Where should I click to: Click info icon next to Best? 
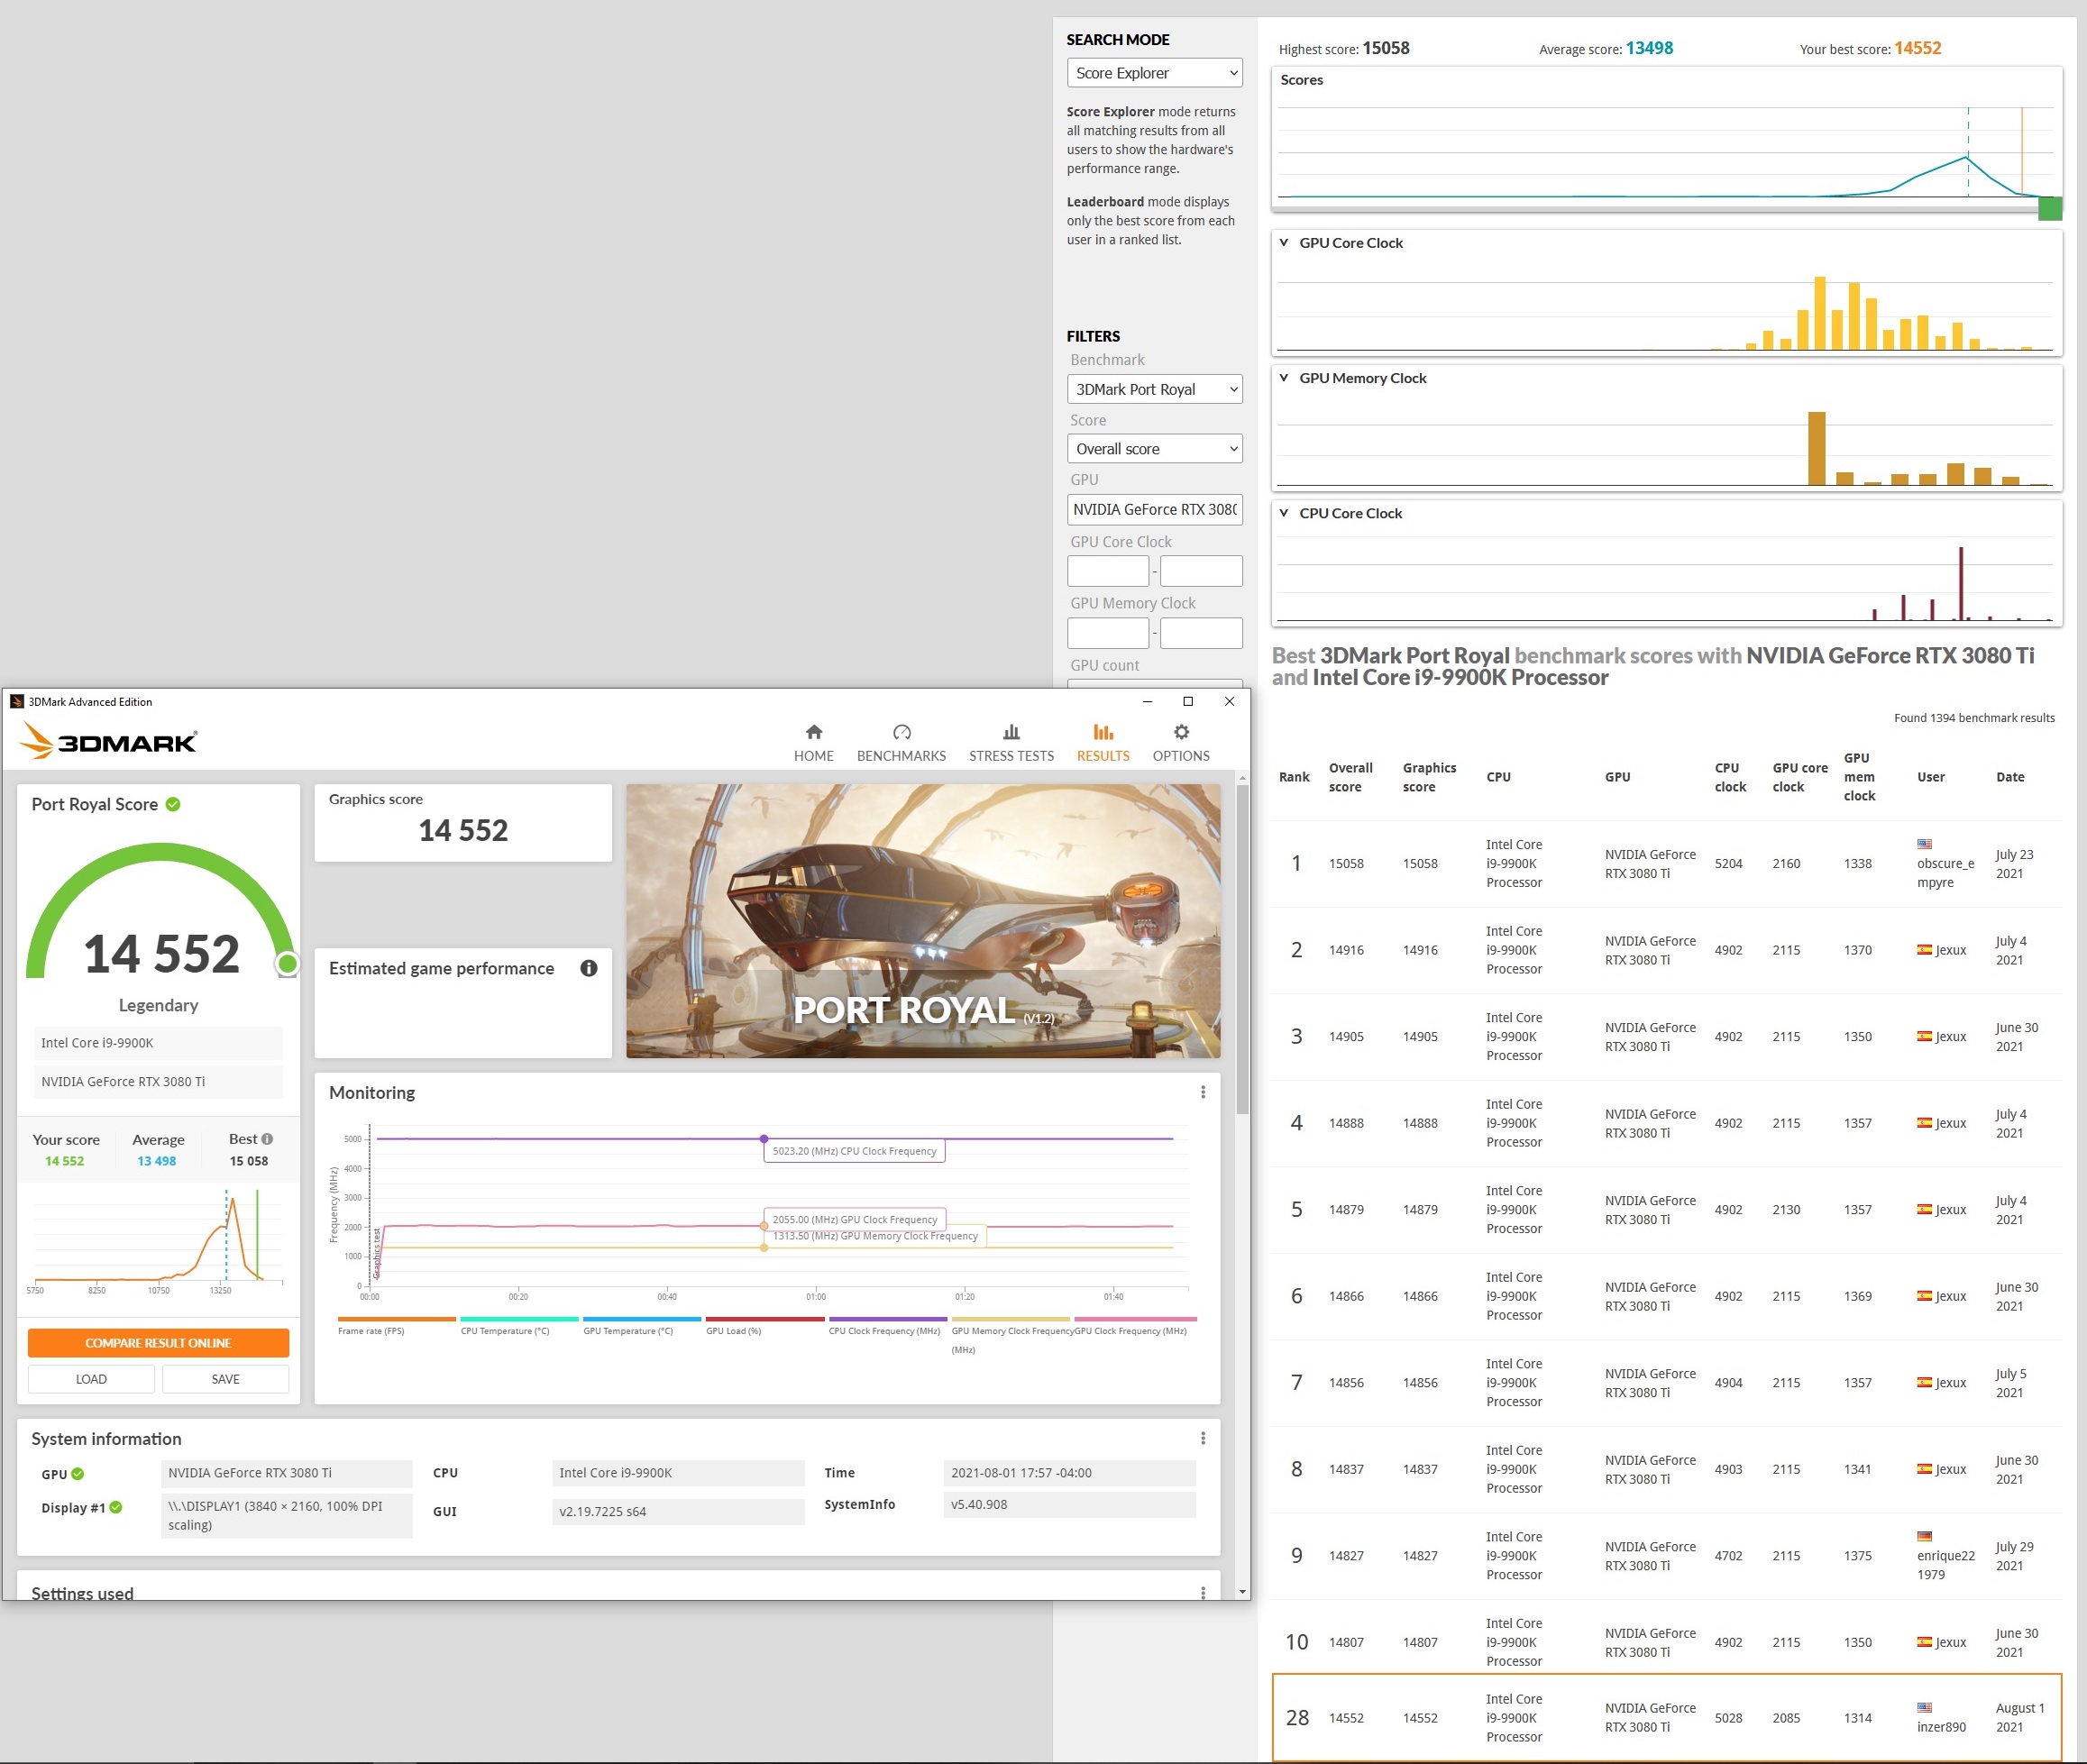click(267, 1139)
